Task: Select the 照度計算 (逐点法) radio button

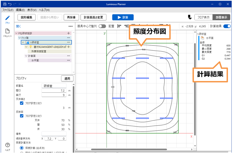Action: 22,148
